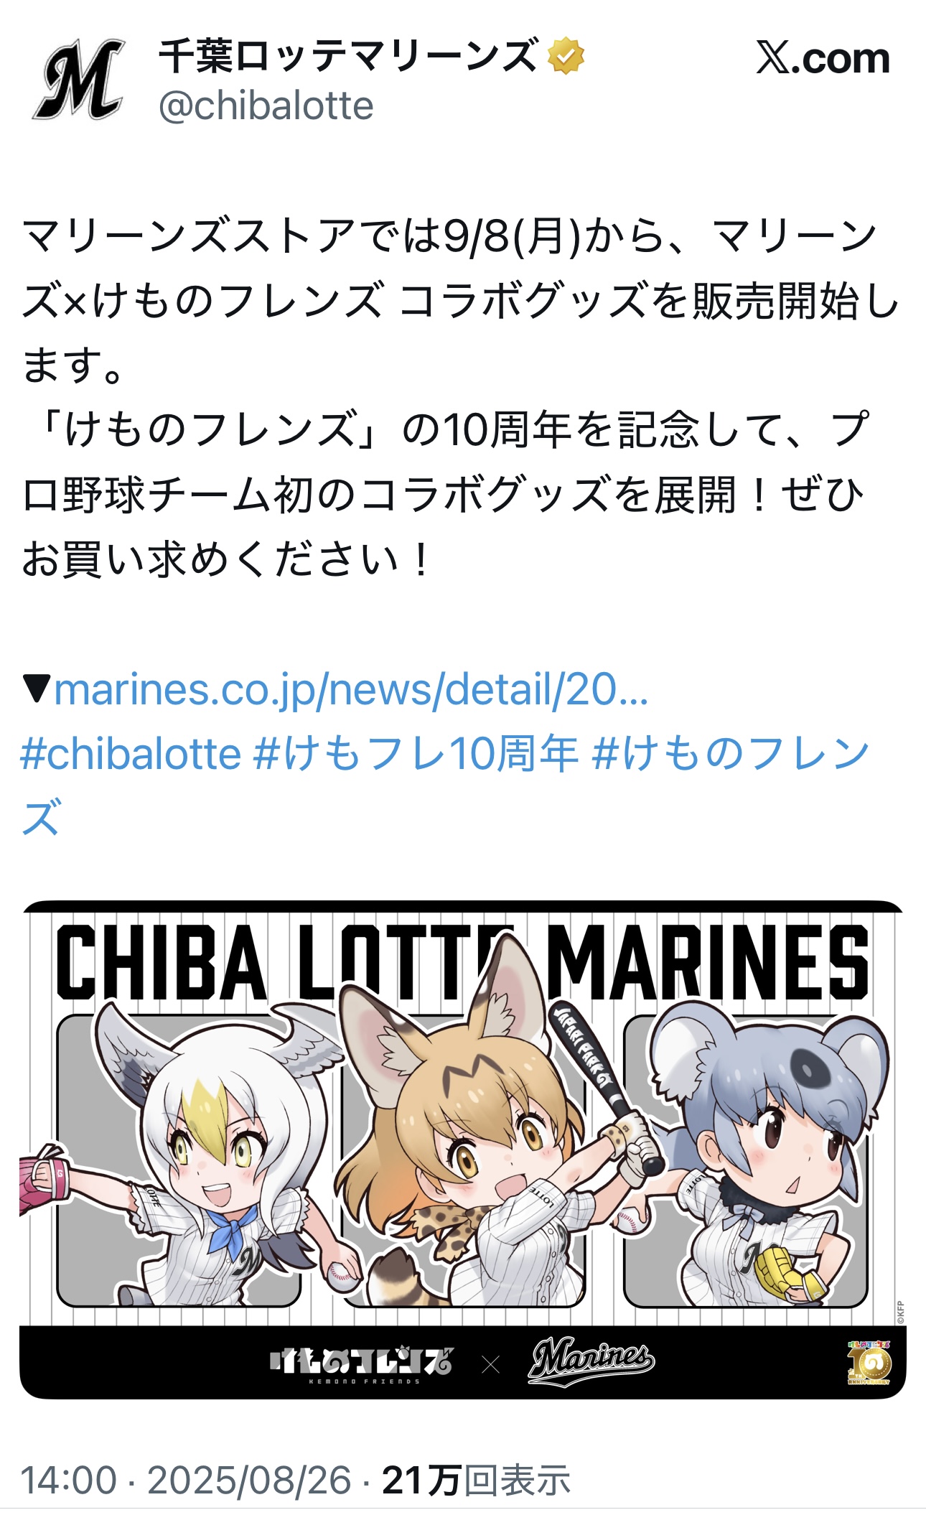Screen dimensions: 926x1515
Task: Click the 21万回表示 view count
Action: click(x=476, y=1480)
